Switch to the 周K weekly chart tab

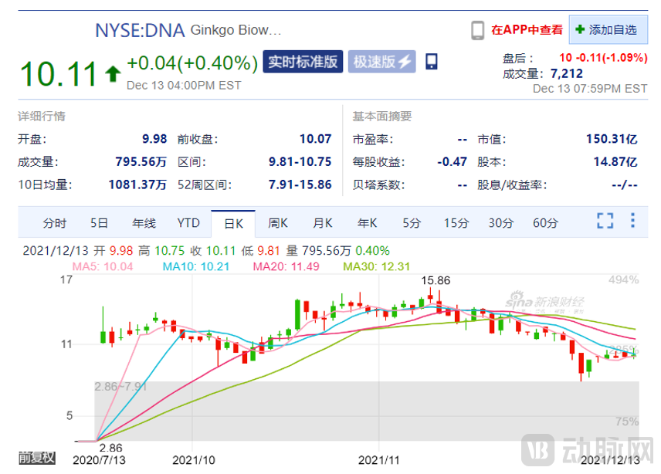(x=278, y=223)
